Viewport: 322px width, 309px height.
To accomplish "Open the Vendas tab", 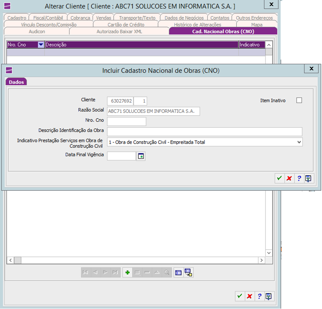I will coord(104,18).
